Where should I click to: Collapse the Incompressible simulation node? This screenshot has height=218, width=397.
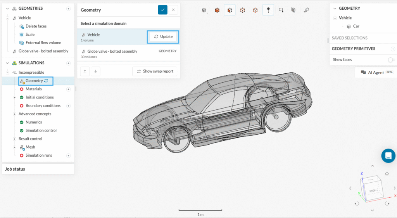(x=8, y=73)
